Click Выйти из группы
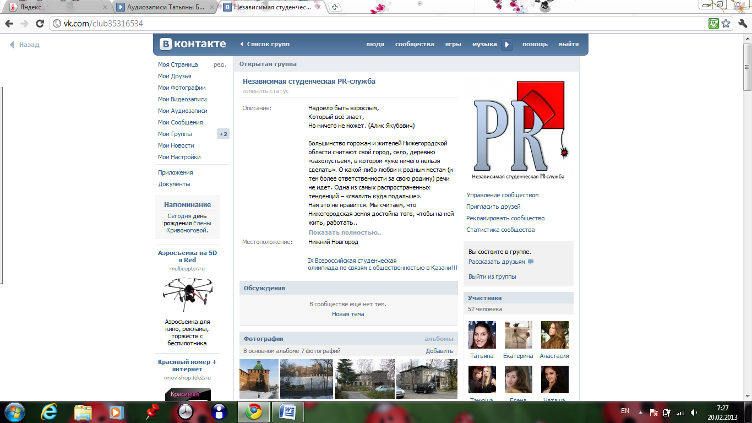 pyautogui.click(x=492, y=276)
